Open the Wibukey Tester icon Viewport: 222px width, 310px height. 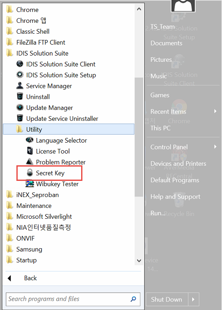pos(30,184)
